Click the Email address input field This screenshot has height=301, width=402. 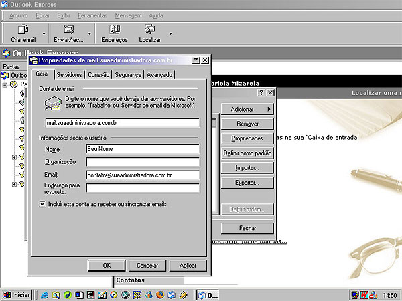143,175
